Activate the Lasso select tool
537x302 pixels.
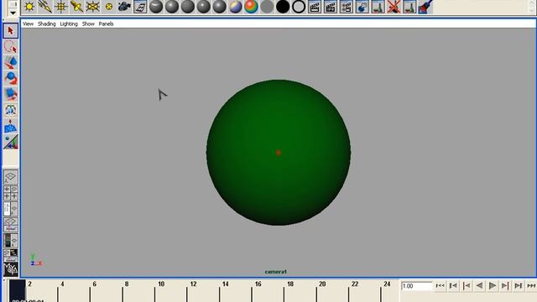(x=11, y=47)
